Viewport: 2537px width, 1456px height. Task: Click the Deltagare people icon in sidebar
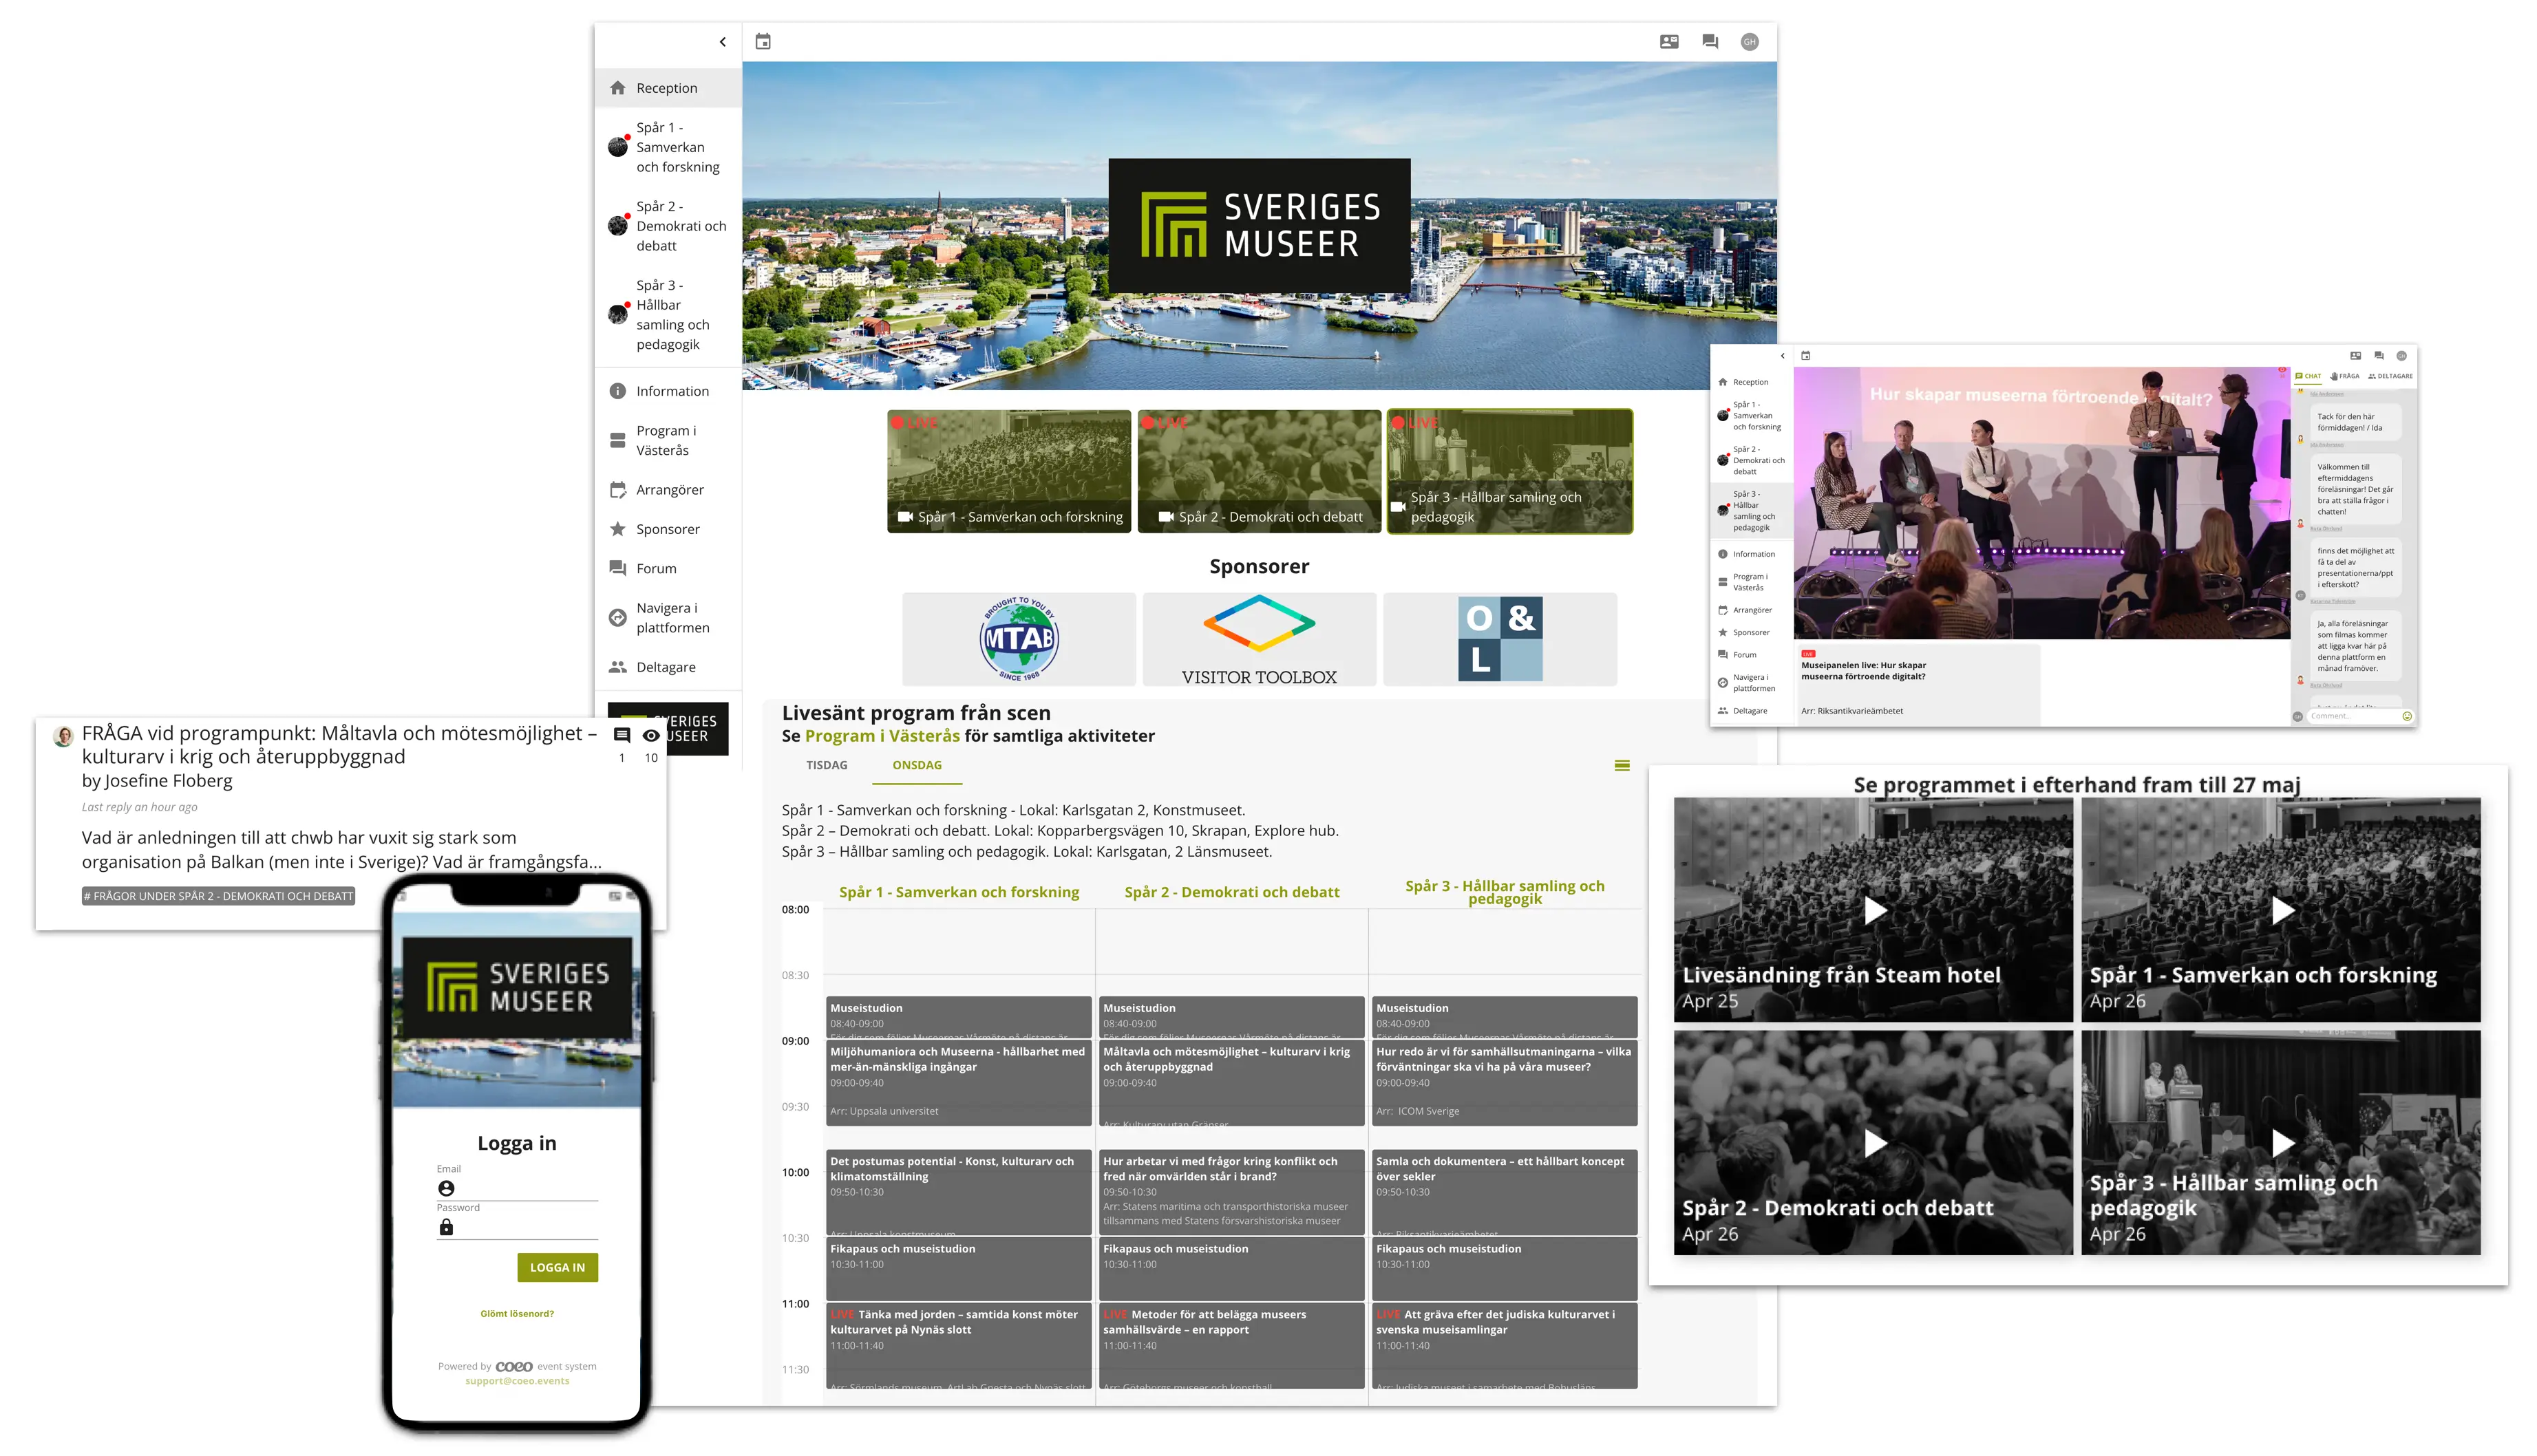[x=618, y=667]
